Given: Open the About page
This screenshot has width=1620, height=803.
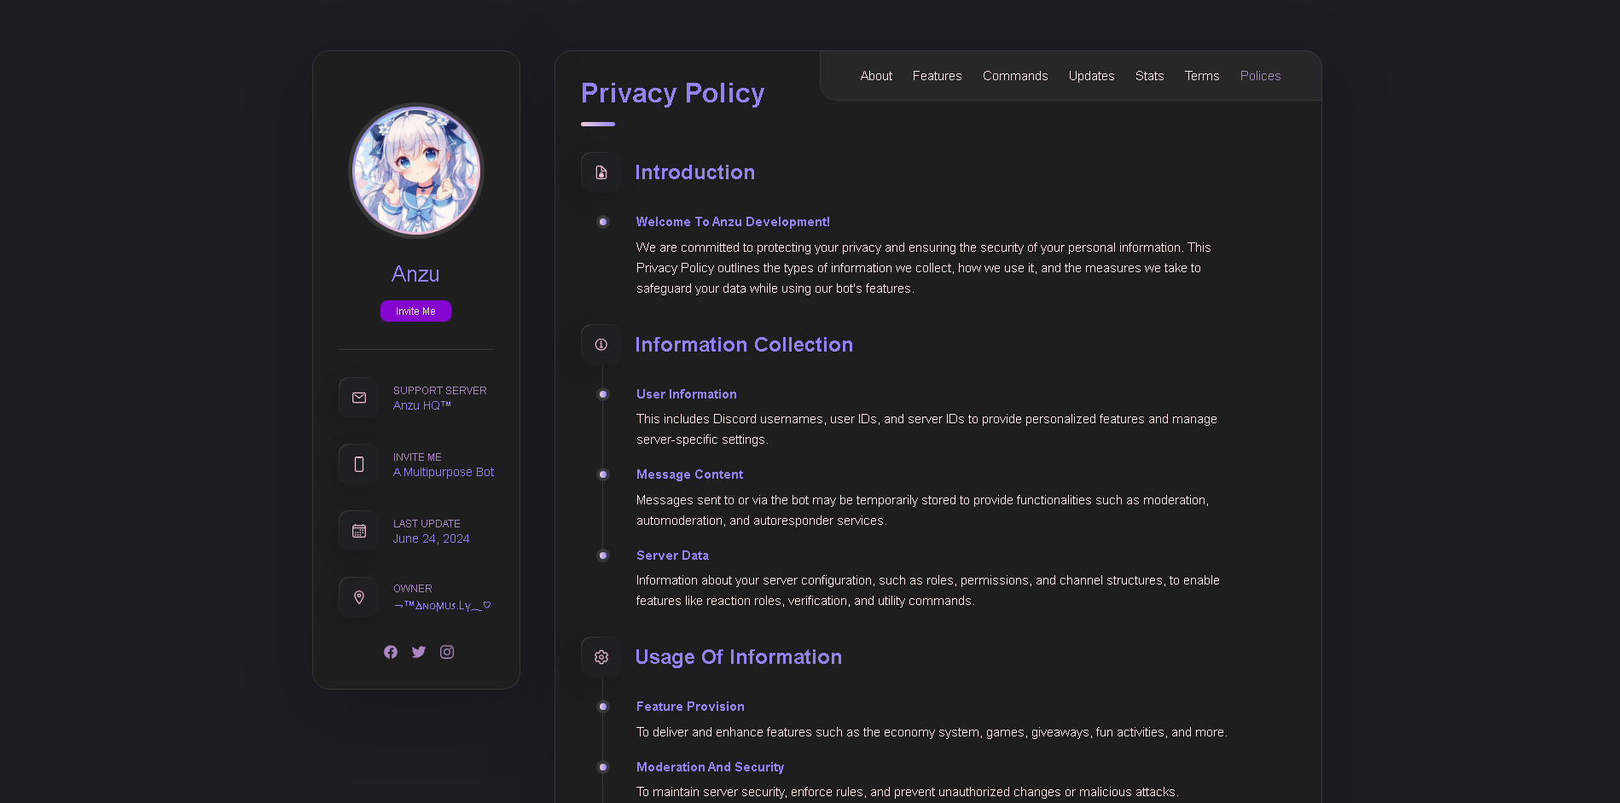Looking at the screenshot, I should [x=876, y=75].
